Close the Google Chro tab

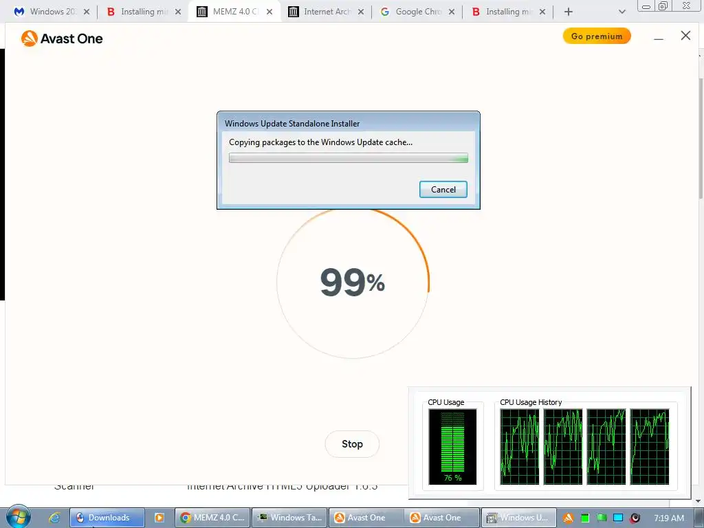tap(452, 12)
